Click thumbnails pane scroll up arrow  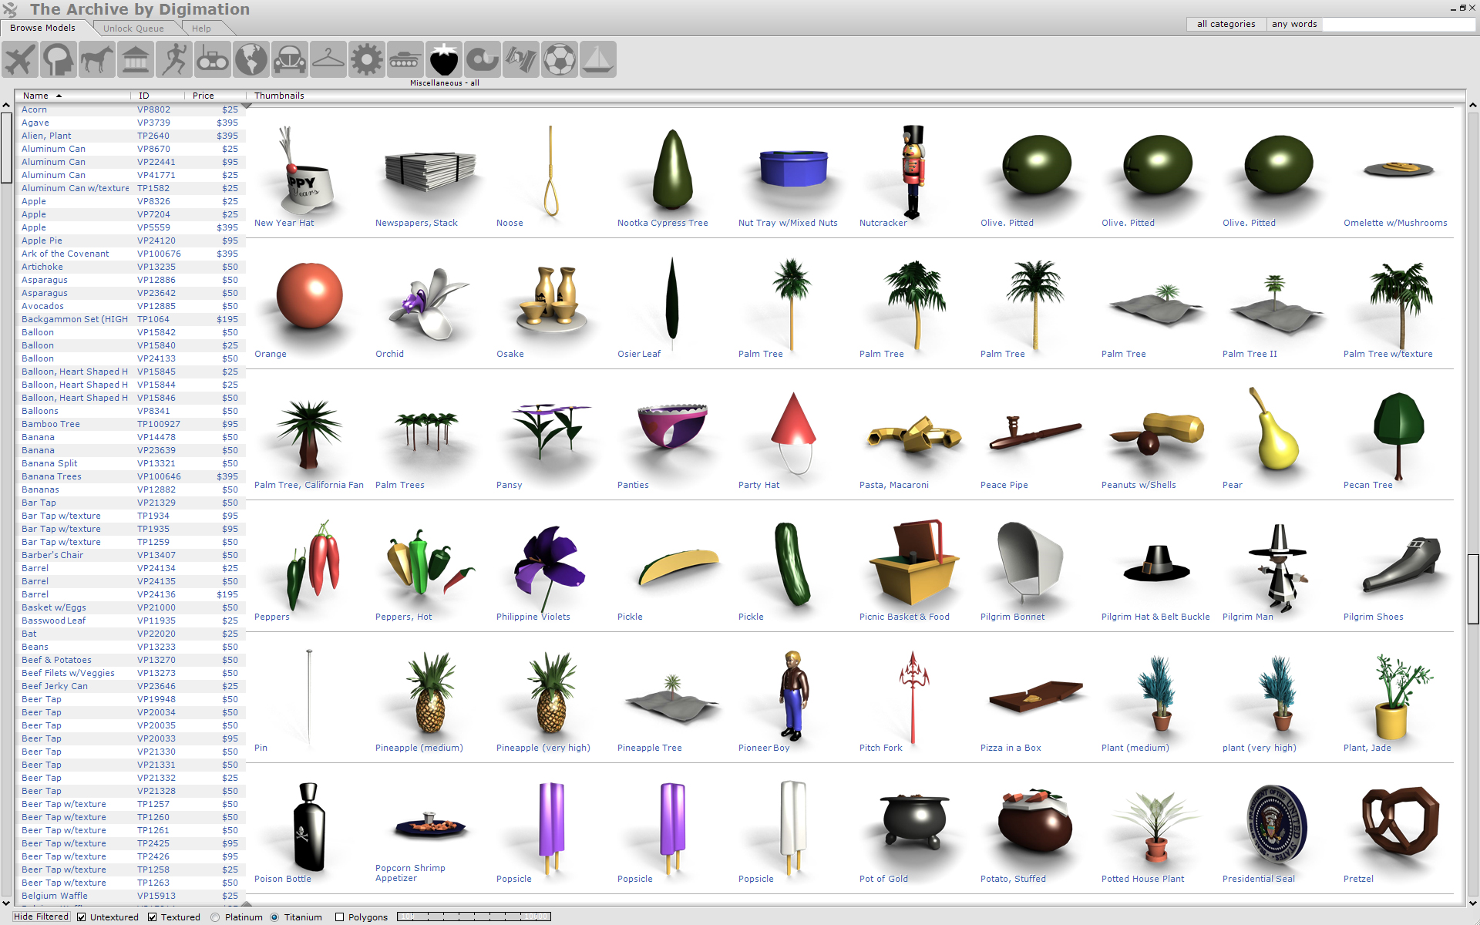click(x=1473, y=105)
